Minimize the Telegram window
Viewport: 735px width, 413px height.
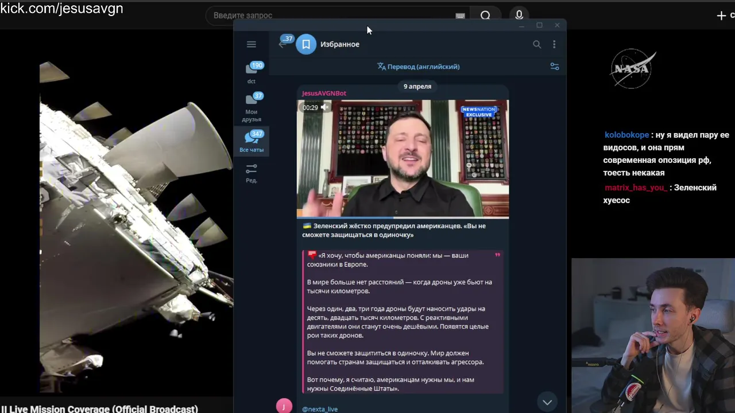click(x=521, y=25)
